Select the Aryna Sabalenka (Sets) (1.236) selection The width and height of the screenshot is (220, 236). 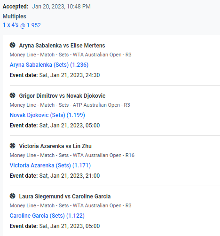pos(49,65)
